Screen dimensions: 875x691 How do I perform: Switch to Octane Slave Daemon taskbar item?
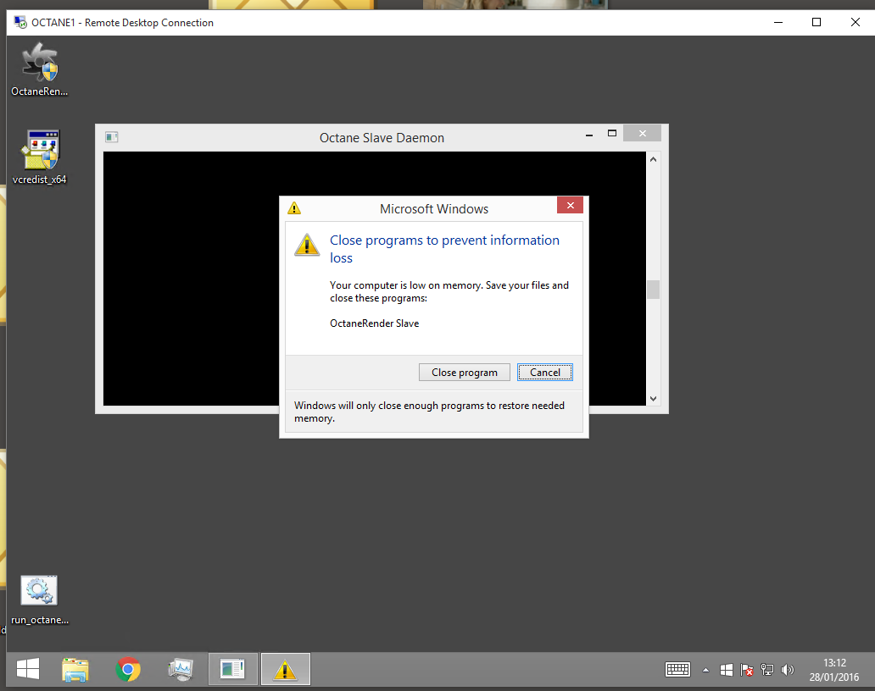pos(232,669)
